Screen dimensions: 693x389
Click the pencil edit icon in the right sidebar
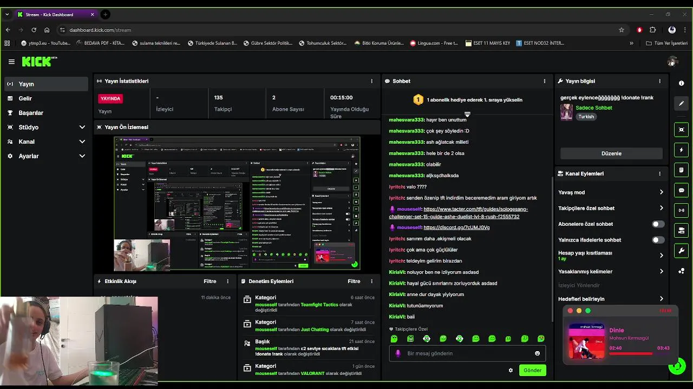(x=682, y=103)
